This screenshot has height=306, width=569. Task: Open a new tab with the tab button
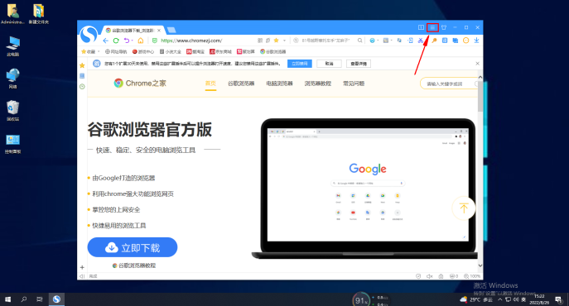pos(171,30)
